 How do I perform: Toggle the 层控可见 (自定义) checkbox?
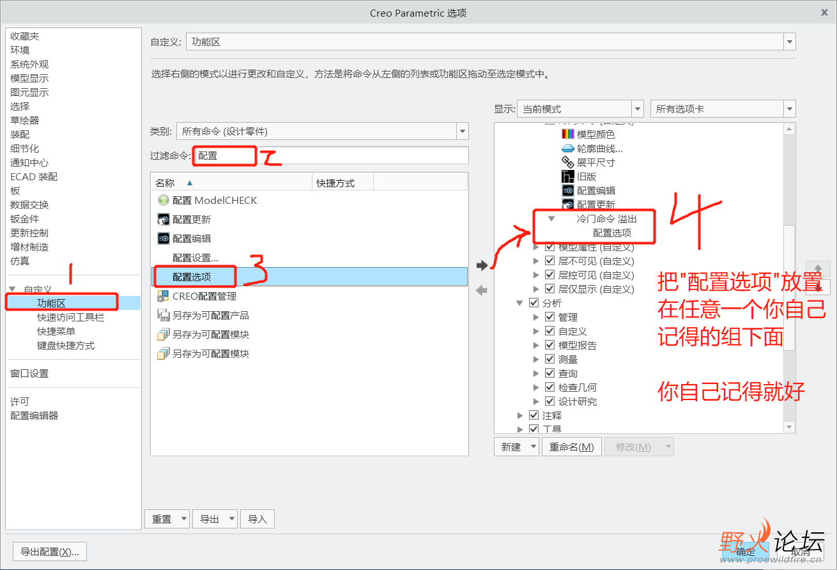tap(549, 275)
